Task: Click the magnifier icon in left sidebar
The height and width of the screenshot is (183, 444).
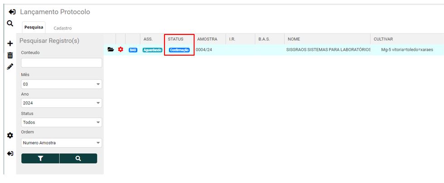Action: pyautogui.click(x=10, y=24)
